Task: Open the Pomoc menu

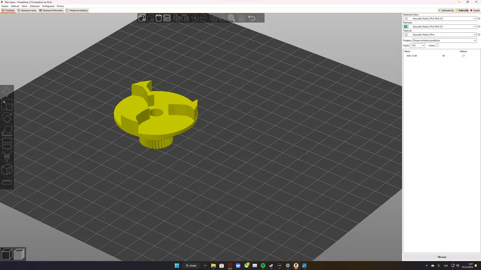Action: pos(61,6)
